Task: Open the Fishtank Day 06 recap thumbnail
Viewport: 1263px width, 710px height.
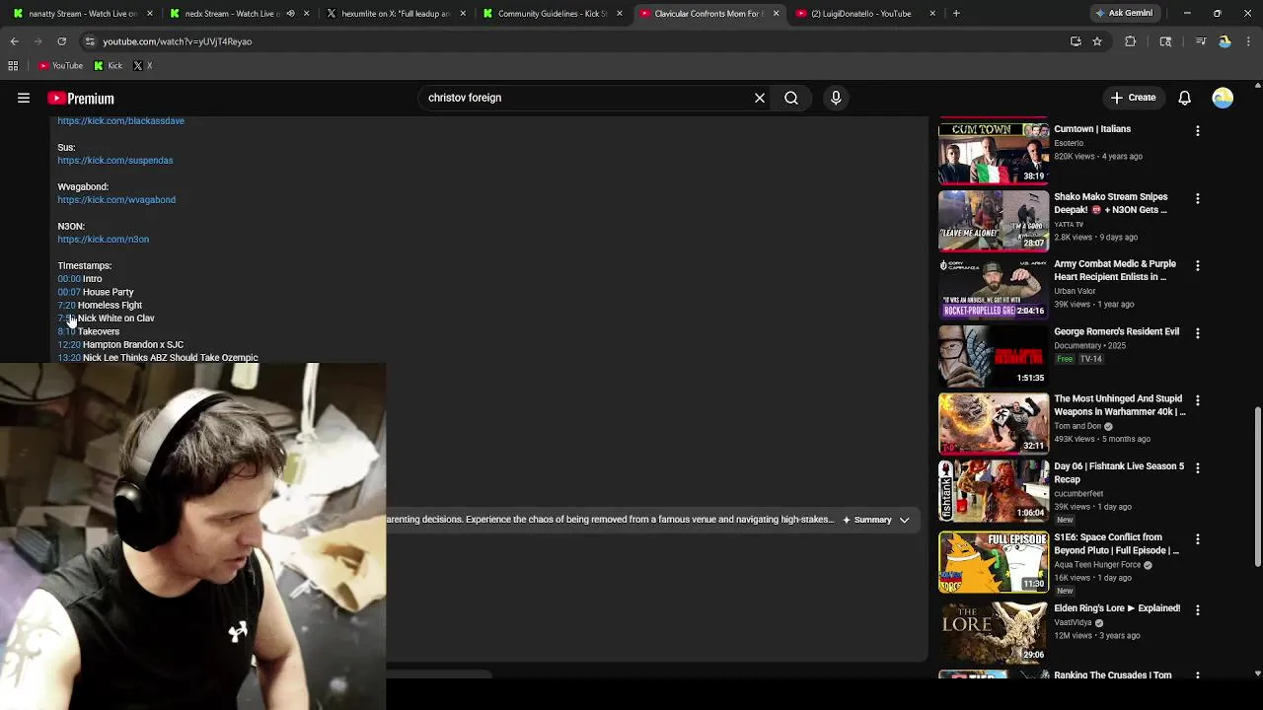Action: (994, 490)
